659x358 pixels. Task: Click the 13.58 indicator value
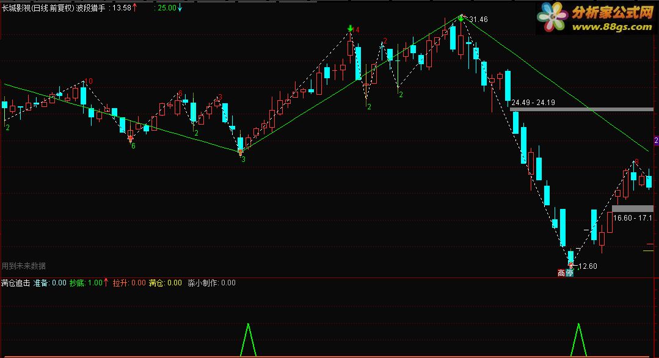coord(122,8)
